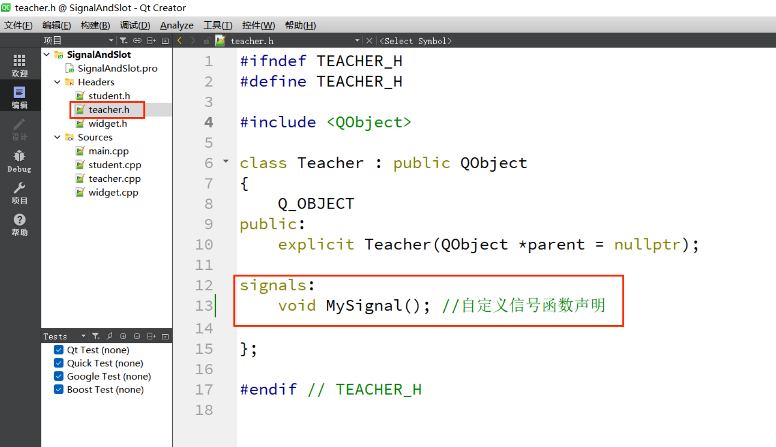Open widget.h from Headers
776x447 pixels.
107,124
